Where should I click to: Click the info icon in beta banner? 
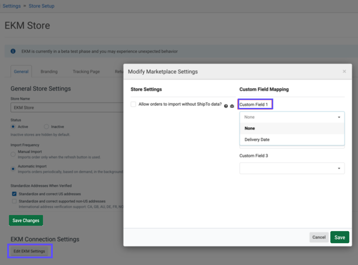[13, 51]
